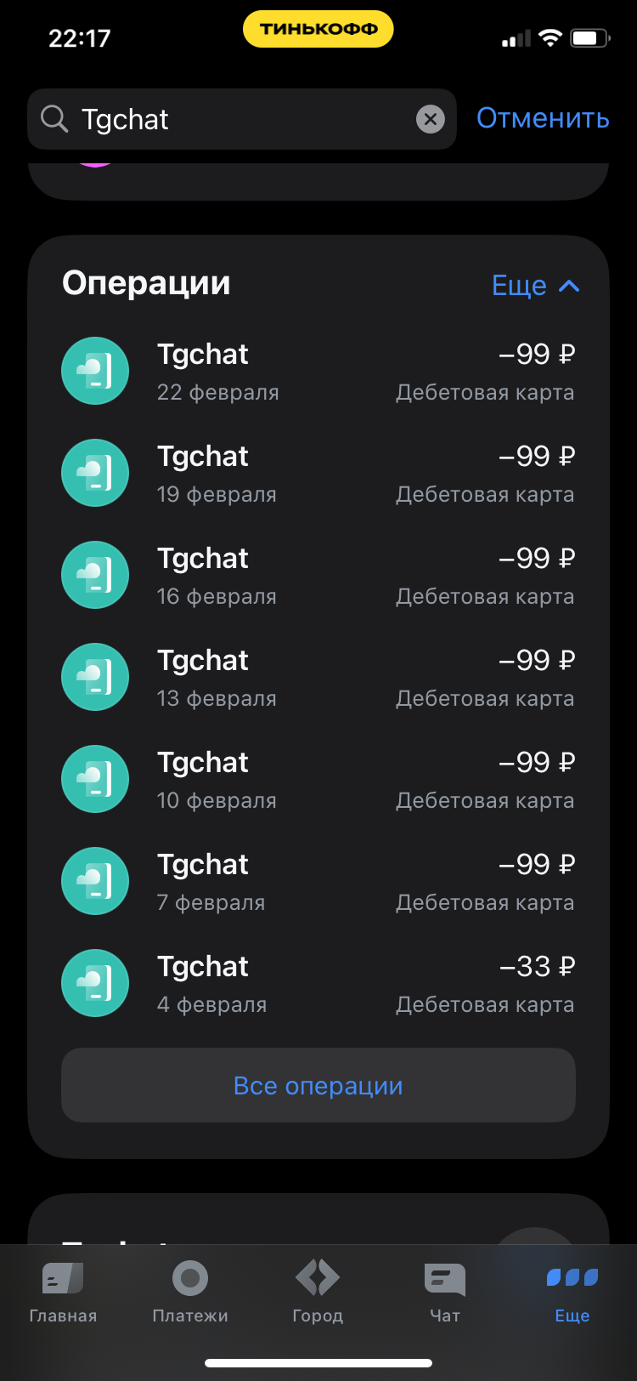637x1381 pixels.
Task: Tap Tgchat merchant icon for 16 февраля
Action: (95, 575)
